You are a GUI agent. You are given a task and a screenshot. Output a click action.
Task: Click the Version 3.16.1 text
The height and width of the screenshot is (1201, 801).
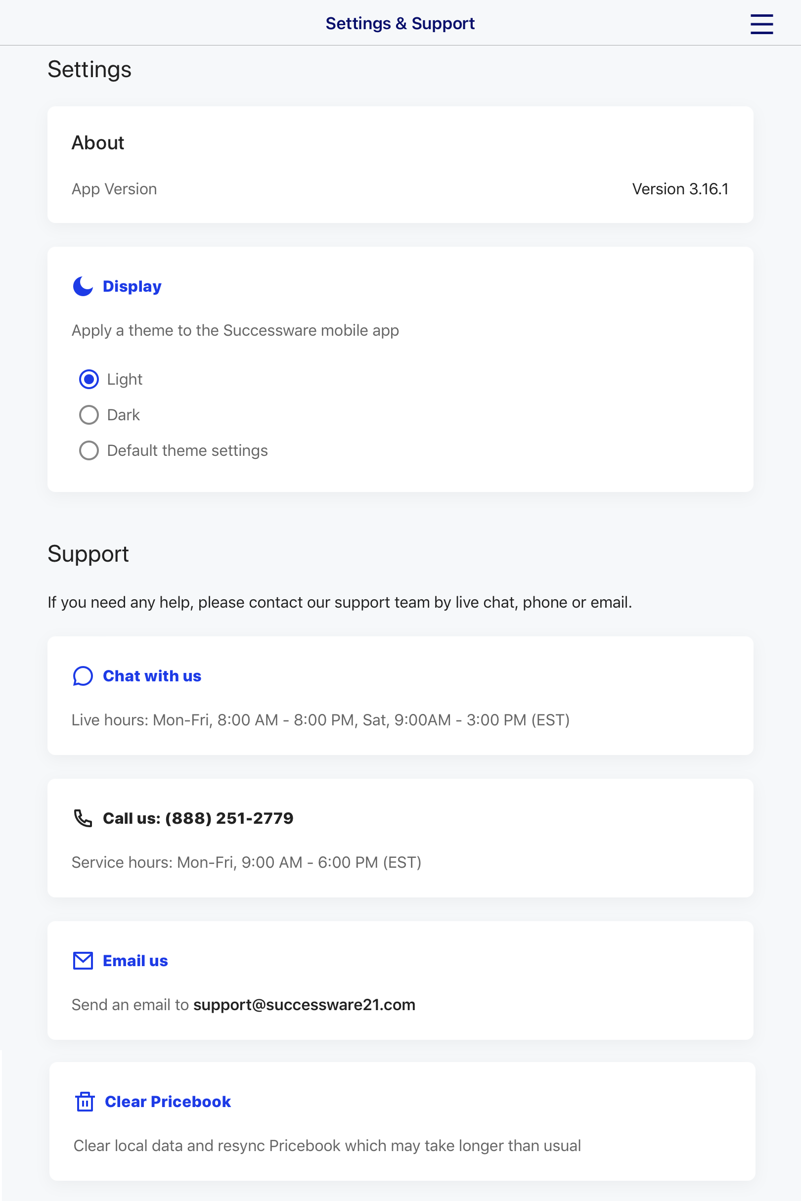[680, 189]
